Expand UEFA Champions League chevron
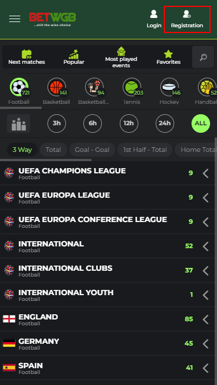Screen dimensions: 217x385 (206, 173)
